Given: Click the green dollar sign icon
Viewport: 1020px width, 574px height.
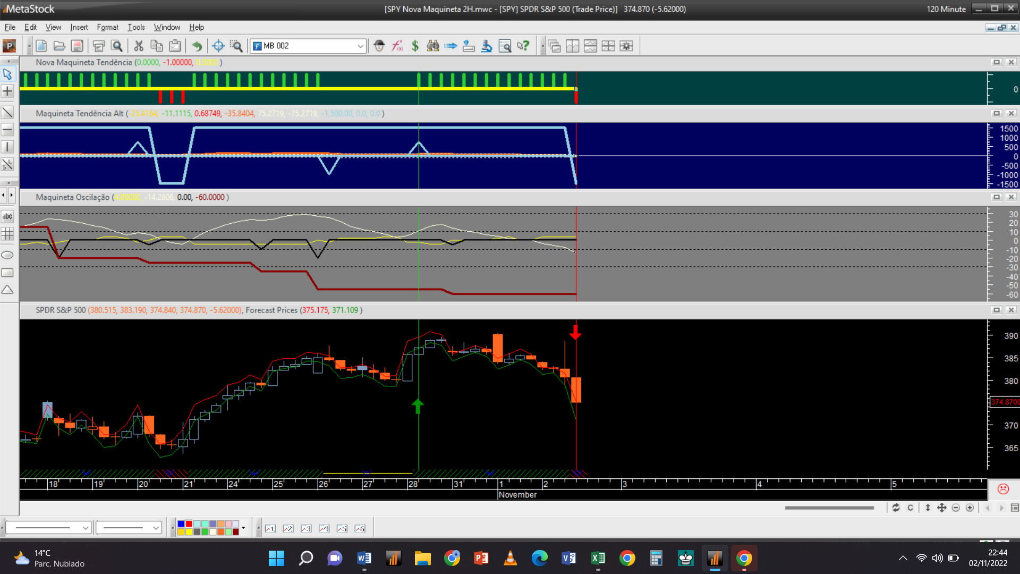Looking at the screenshot, I should click(415, 46).
